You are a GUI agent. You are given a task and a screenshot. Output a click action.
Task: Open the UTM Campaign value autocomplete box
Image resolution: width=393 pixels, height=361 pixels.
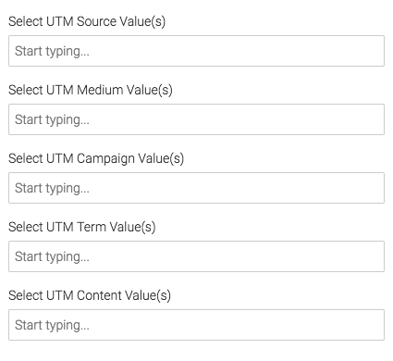196,188
